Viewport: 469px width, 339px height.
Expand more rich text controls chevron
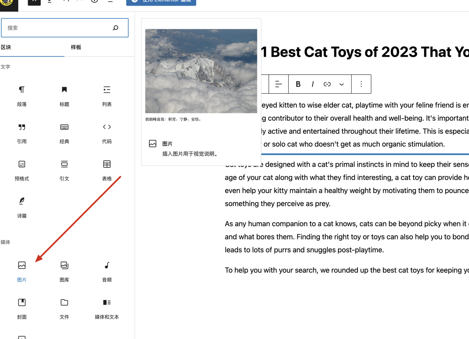(x=341, y=84)
